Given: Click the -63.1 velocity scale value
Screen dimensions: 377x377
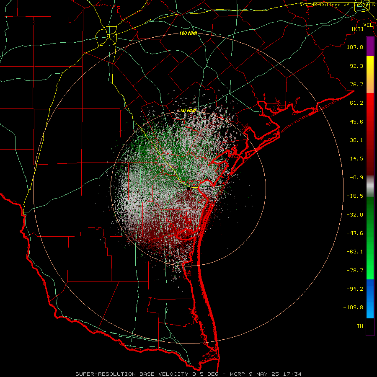Looking at the screenshot, I should tap(355, 252).
